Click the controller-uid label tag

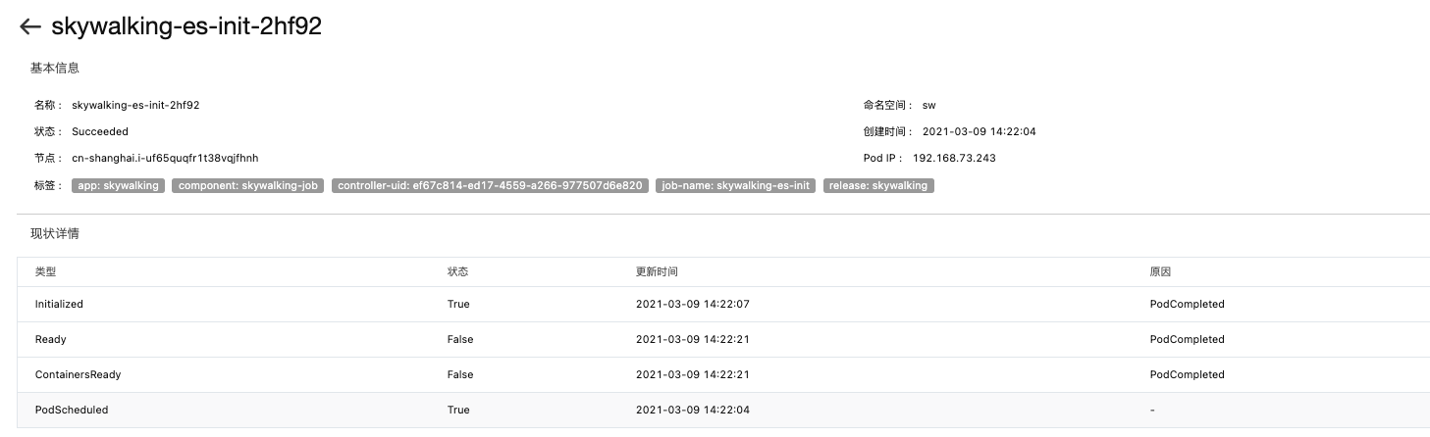click(491, 185)
